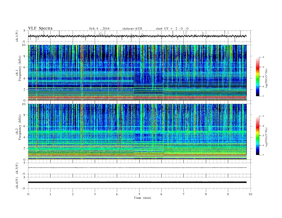Click the '2' tick label on time axis
Image resolution: width=282 pixels, height=218 pixels.
73,194
